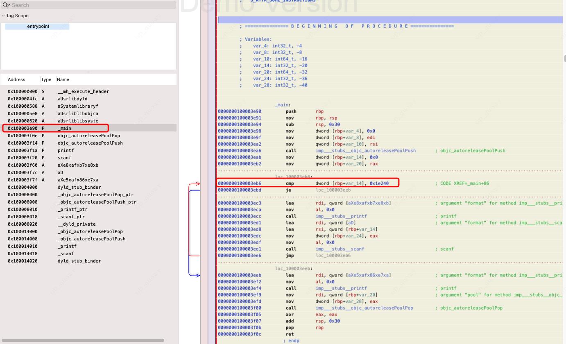Viewport: 566px width, 344px height.
Task: Click imp___stubs__objc_autoreleasePoolPop call target
Action: coord(365,308)
